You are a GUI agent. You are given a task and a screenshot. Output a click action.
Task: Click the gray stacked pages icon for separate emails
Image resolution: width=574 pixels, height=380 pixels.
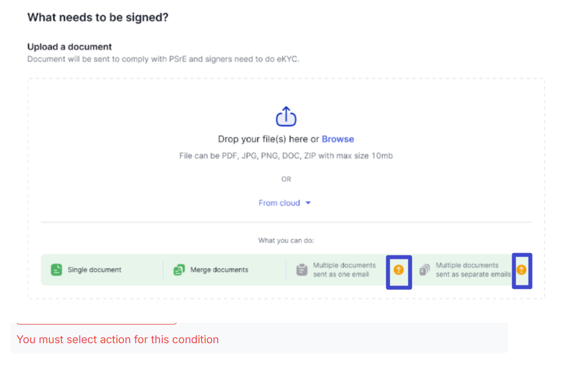(x=425, y=270)
